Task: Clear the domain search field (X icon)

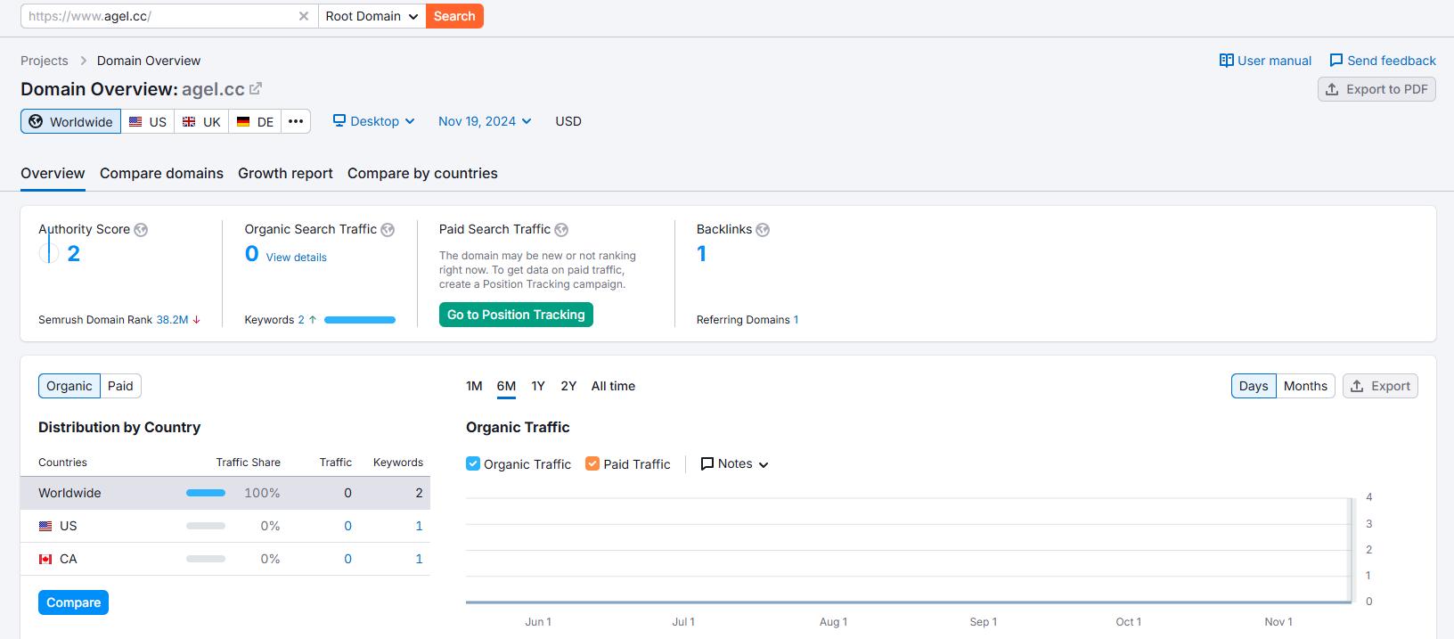Action: [x=304, y=16]
